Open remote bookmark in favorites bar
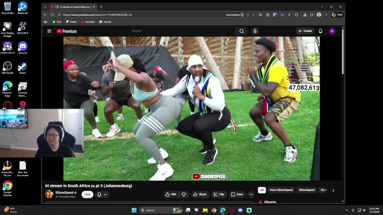This screenshot has height=215, width=383. tap(105, 22)
